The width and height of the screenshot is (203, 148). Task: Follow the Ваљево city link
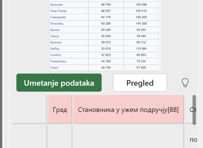coord(56,42)
